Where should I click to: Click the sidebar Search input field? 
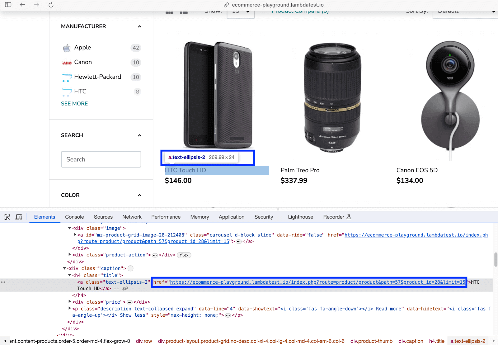[x=101, y=159]
